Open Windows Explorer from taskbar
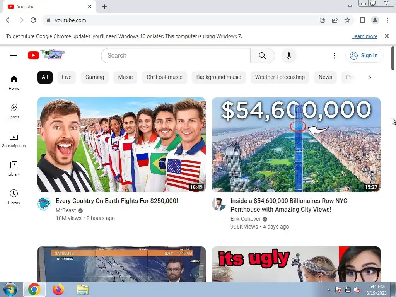The width and height of the screenshot is (396, 297). (82, 290)
